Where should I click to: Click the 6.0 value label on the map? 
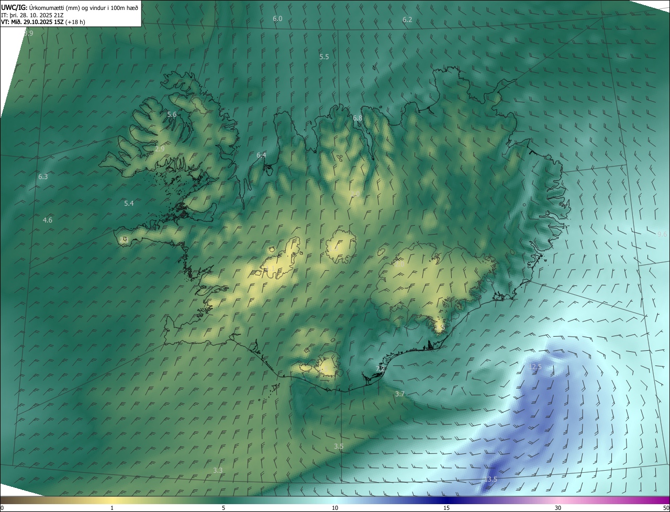pyautogui.click(x=277, y=19)
